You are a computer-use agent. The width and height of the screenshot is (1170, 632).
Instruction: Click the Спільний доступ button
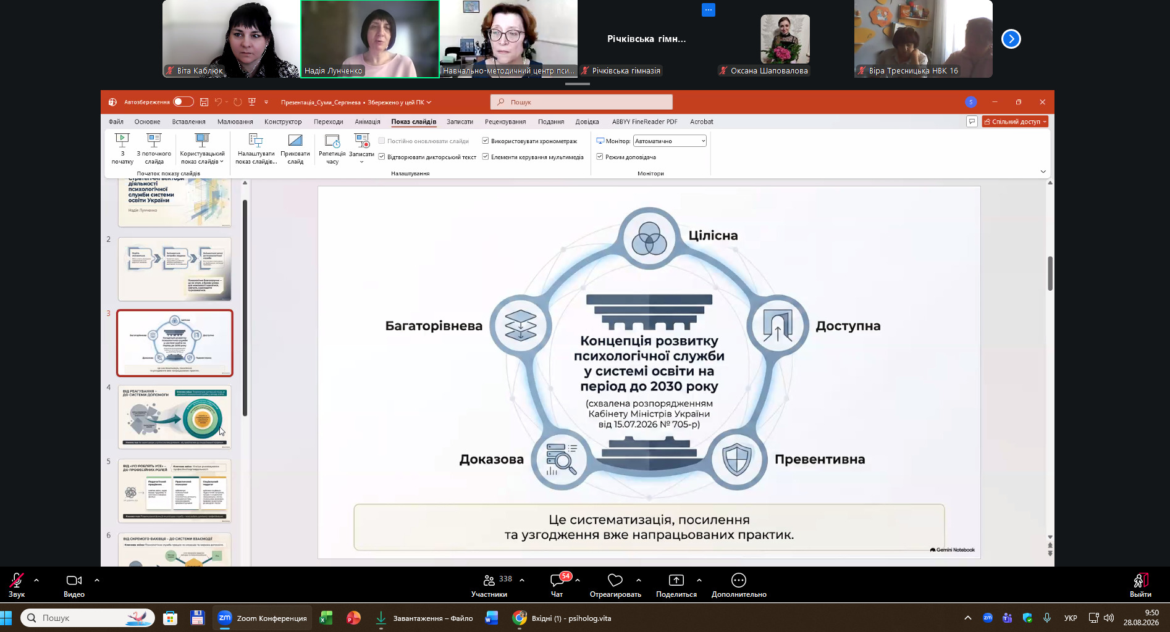pyautogui.click(x=1015, y=122)
